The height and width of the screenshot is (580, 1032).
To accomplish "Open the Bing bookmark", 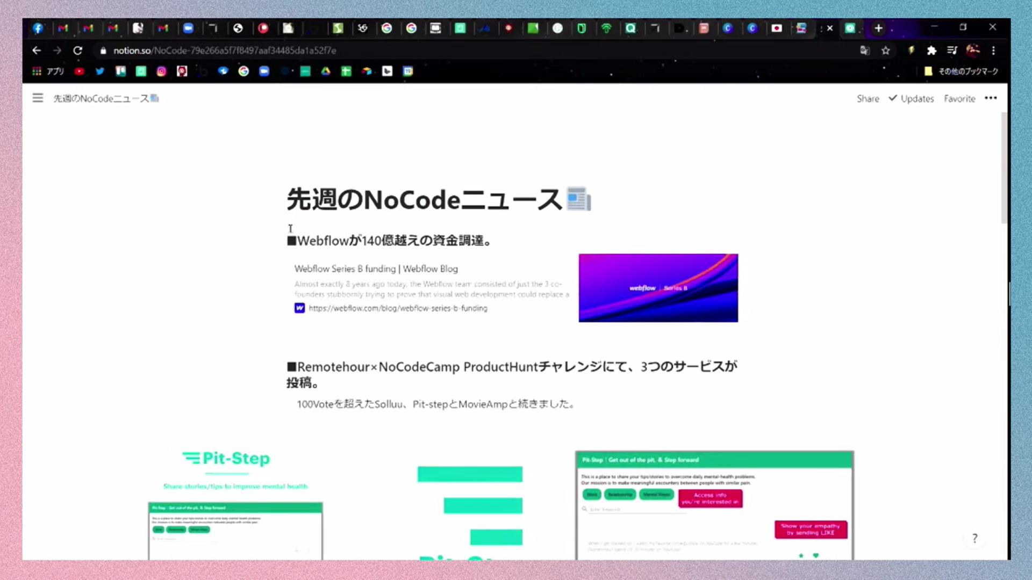I will pyautogui.click(x=387, y=71).
